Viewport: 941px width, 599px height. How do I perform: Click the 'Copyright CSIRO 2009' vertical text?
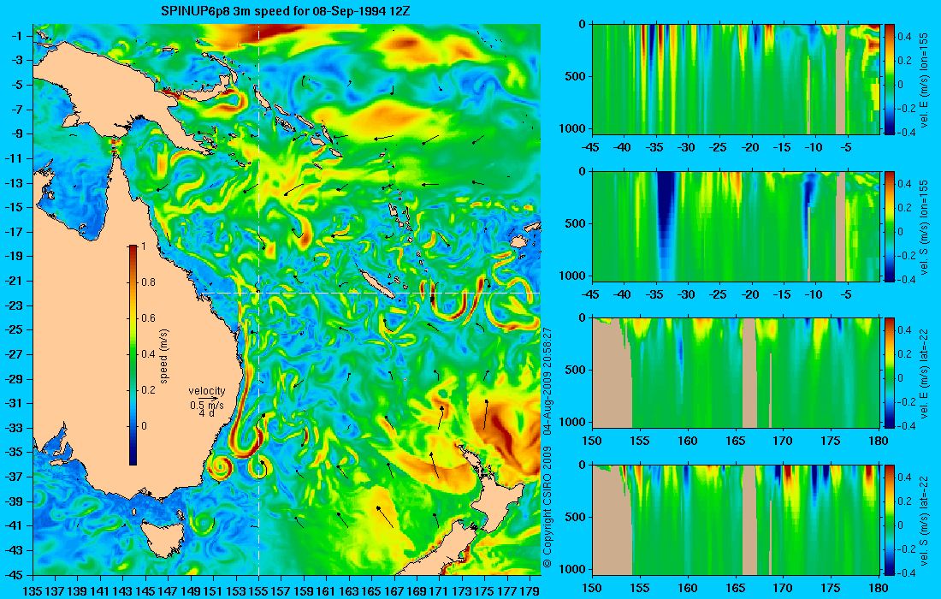click(x=547, y=507)
